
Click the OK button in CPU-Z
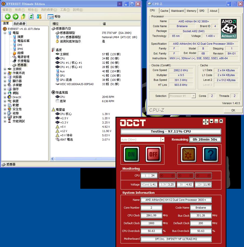pos(233,110)
